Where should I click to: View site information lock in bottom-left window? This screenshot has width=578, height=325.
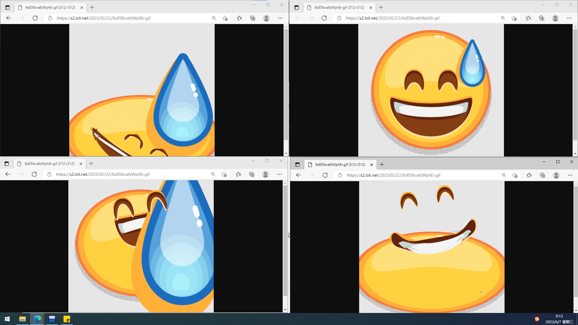point(49,174)
